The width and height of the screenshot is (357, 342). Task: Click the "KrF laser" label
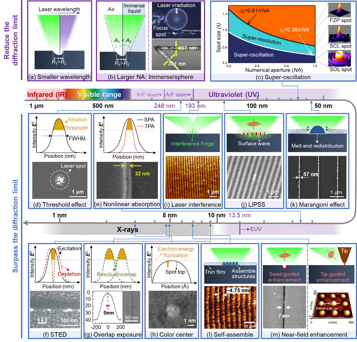click(x=147, y=95)
